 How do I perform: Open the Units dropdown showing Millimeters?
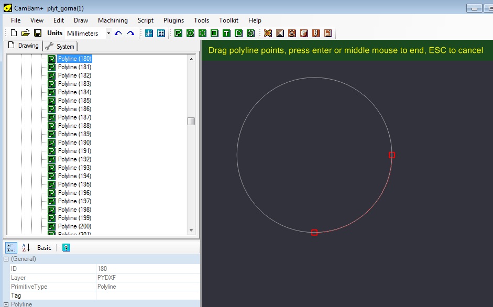[89, 33]
